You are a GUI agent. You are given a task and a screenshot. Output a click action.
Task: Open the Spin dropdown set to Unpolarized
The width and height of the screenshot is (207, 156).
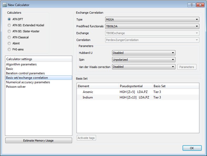(x=144, y=60)
